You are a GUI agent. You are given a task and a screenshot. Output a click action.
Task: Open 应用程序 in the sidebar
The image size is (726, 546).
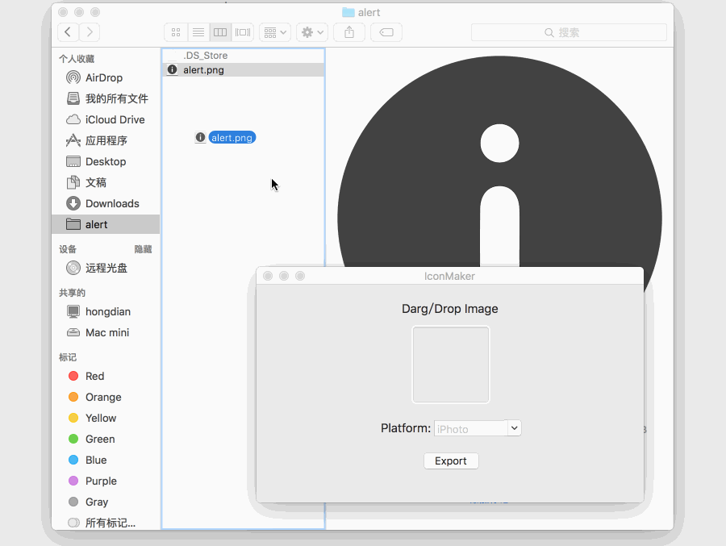click(106, 140)
